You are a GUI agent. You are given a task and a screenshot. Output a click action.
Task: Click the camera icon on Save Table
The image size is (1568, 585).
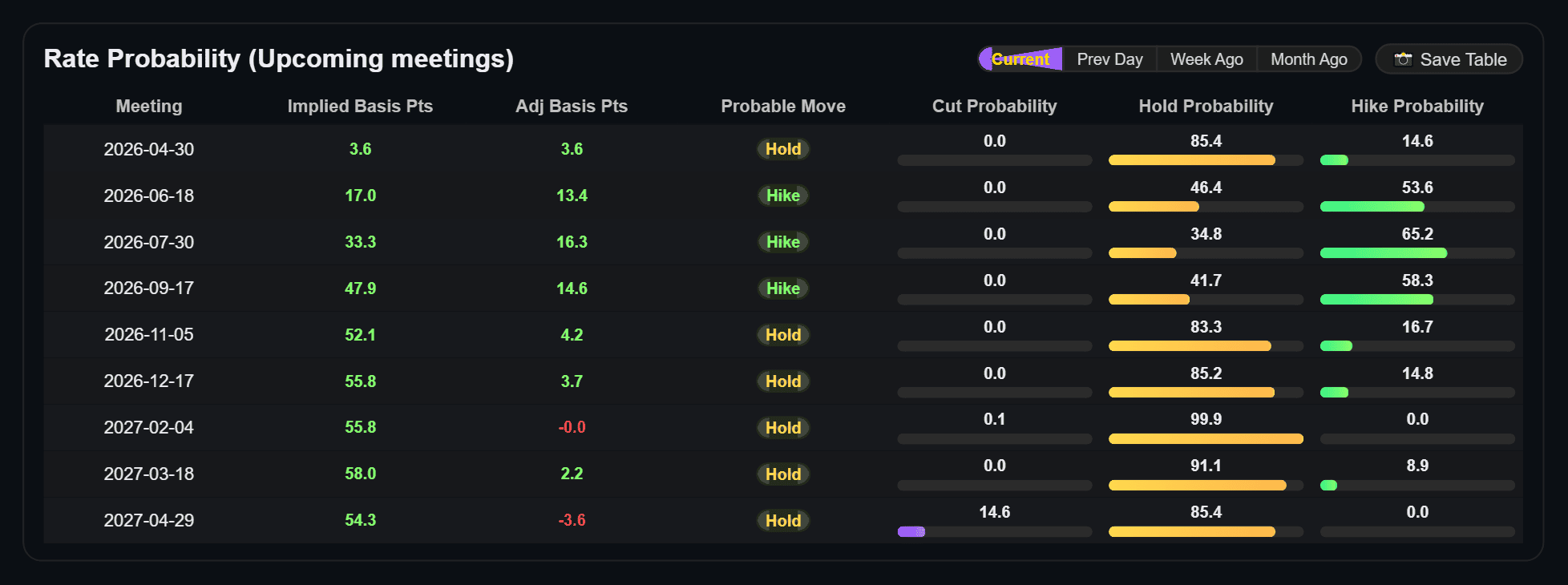[1404, 58]
